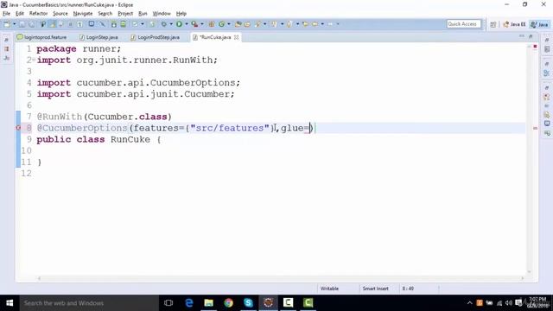The width and height of the screenshot is (553, 311).
Task: Click the RunCuke class name in code
Action: [x=130, y=139]
